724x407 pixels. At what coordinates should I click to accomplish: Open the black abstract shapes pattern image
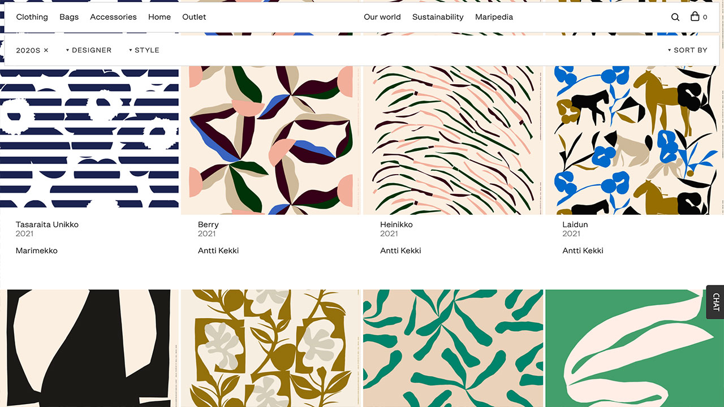(x=89, y=348)
